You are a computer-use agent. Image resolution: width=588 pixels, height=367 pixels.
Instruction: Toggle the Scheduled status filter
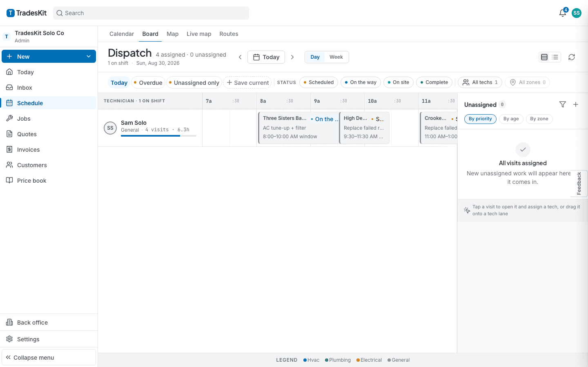coord(318,82)
